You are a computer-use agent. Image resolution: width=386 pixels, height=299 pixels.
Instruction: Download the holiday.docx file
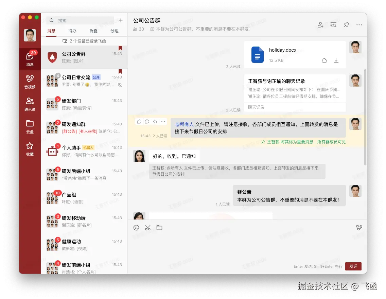[336, 60]
